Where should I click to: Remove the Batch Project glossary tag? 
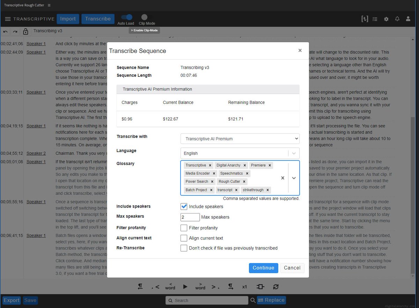[x=211, y=190]
